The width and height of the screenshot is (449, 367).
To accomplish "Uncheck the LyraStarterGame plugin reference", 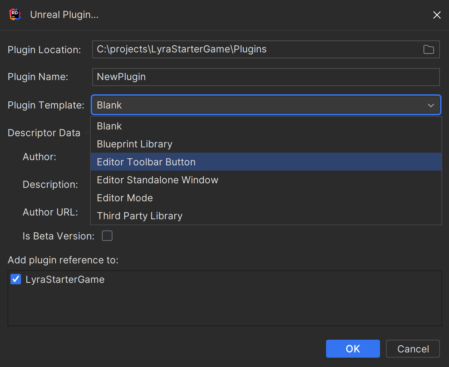I will pyautogui.click(x=15, y=279).
